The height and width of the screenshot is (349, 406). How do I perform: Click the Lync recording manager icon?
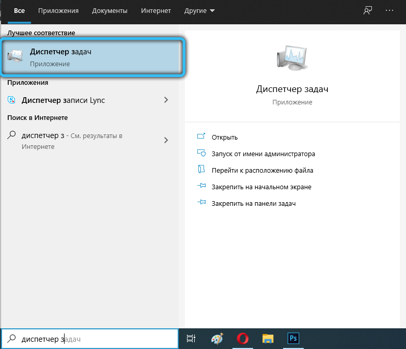point(11,100)
